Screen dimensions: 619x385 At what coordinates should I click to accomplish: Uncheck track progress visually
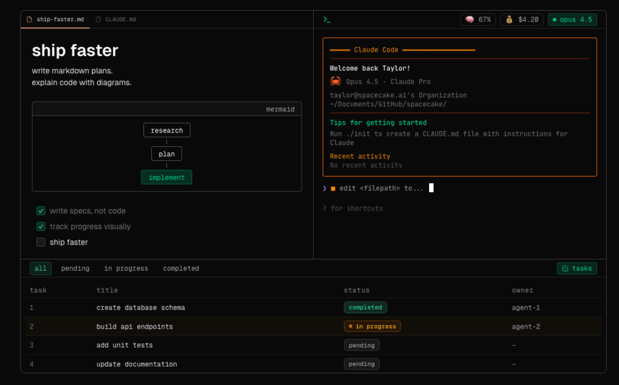(41, 226)
